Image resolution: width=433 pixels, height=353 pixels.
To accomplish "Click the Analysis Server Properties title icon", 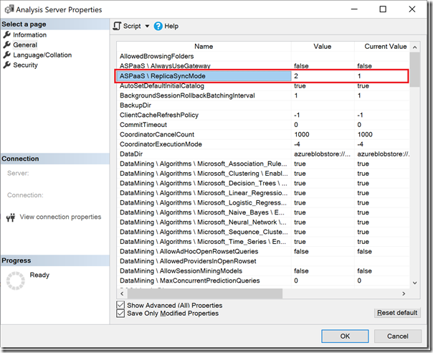I will tap(9, 9).
